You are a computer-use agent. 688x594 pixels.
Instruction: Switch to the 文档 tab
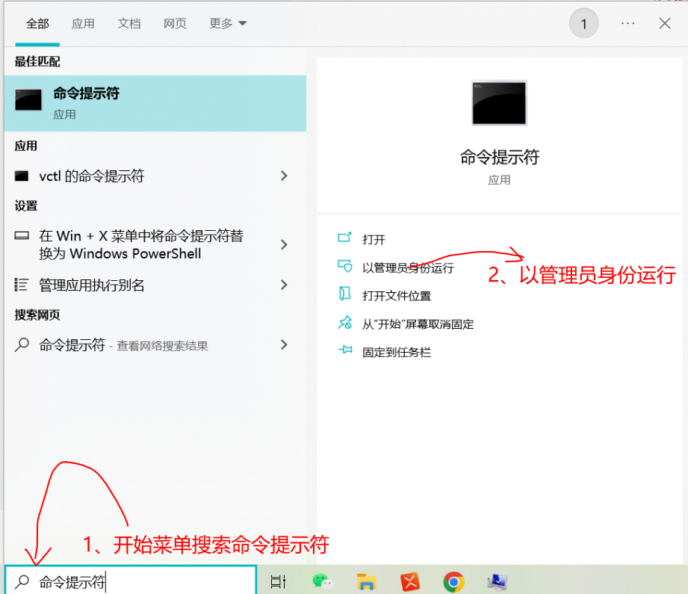(129, 24)
